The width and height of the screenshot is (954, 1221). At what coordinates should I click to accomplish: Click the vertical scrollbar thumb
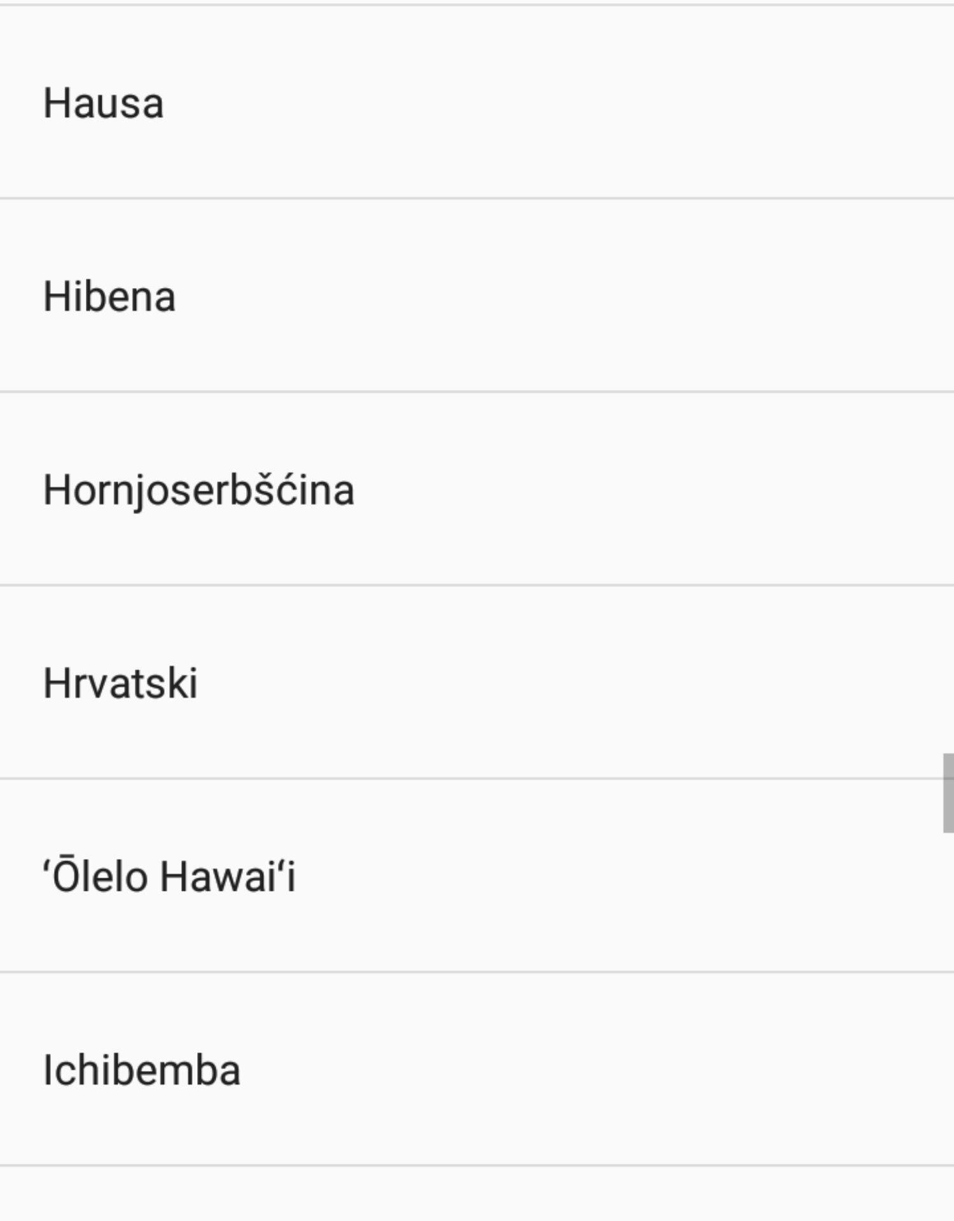tap(948, 792)
